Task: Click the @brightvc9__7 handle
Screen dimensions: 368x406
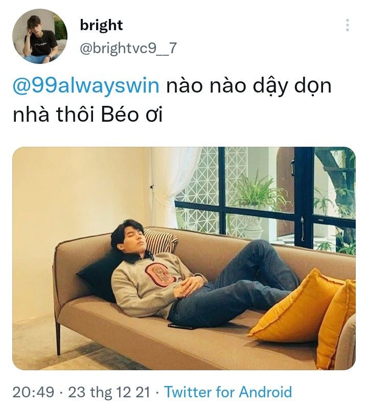Action: [x=128, y=48]
